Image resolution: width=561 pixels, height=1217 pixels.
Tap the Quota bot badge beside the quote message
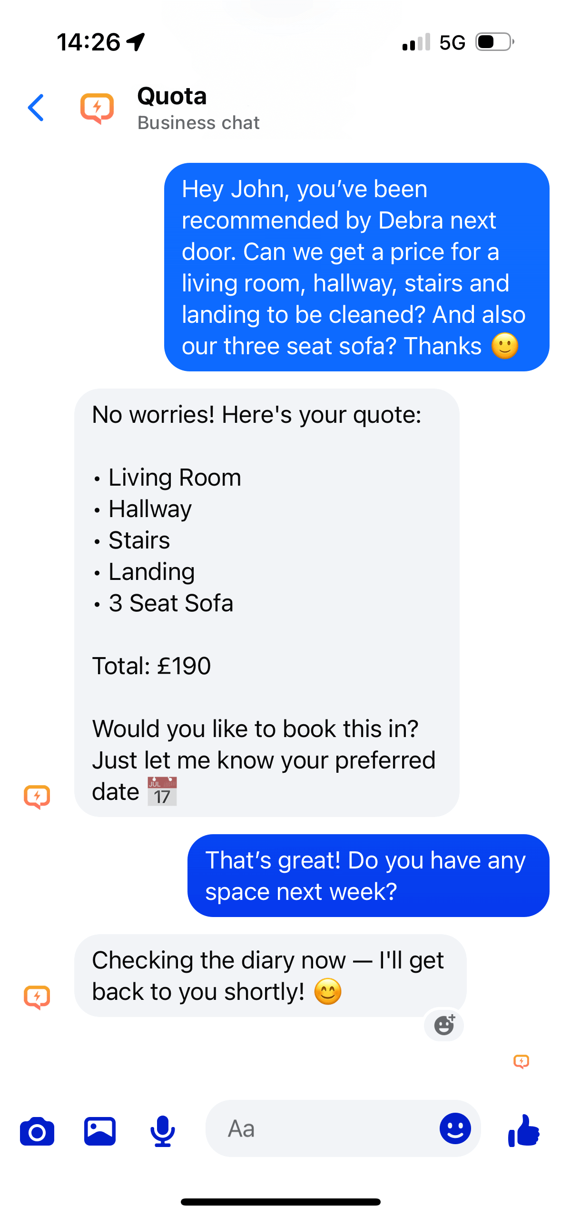click(x=38, y=795)
